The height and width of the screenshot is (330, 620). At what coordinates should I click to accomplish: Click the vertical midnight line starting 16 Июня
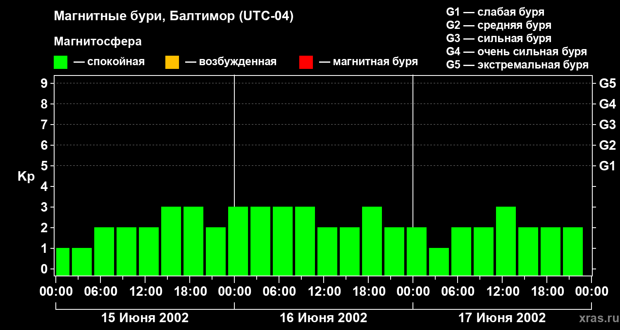[234, 140]
